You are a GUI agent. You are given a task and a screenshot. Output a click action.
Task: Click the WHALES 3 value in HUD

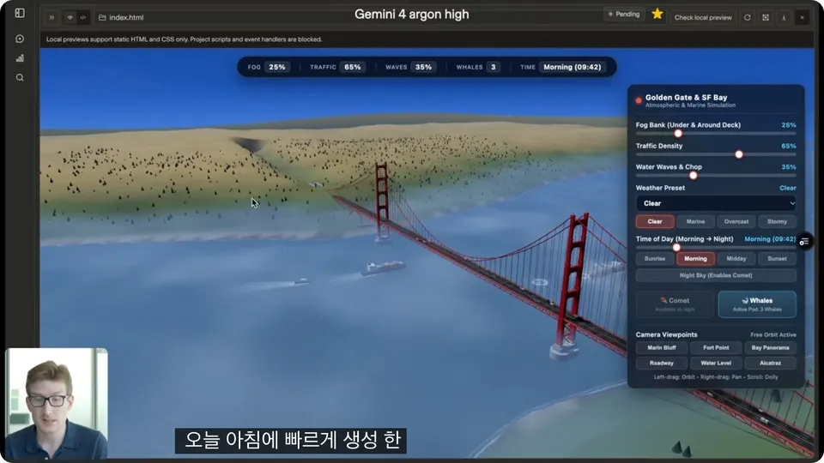pyautogui.click(x=493, y=67)
